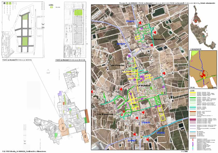Click the Los Rocamora place label

point(156,39)
